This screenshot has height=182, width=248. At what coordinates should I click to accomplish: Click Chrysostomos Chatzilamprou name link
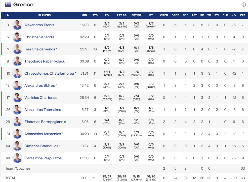(49, 73)
